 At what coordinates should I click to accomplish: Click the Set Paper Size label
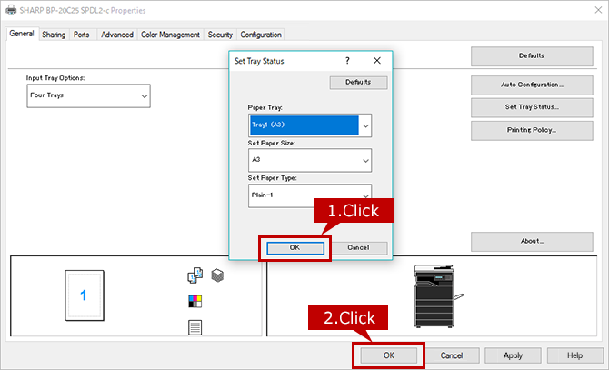click(272, 144)
